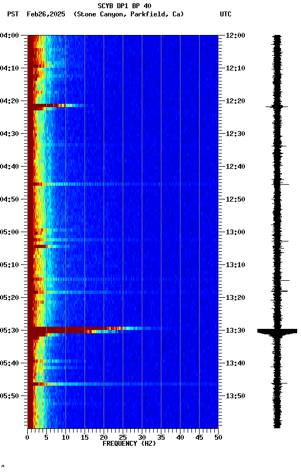Click the 04:45 broadband streak in spectrogram
This screenshot has height=472, width=301.
coord(123,184)
